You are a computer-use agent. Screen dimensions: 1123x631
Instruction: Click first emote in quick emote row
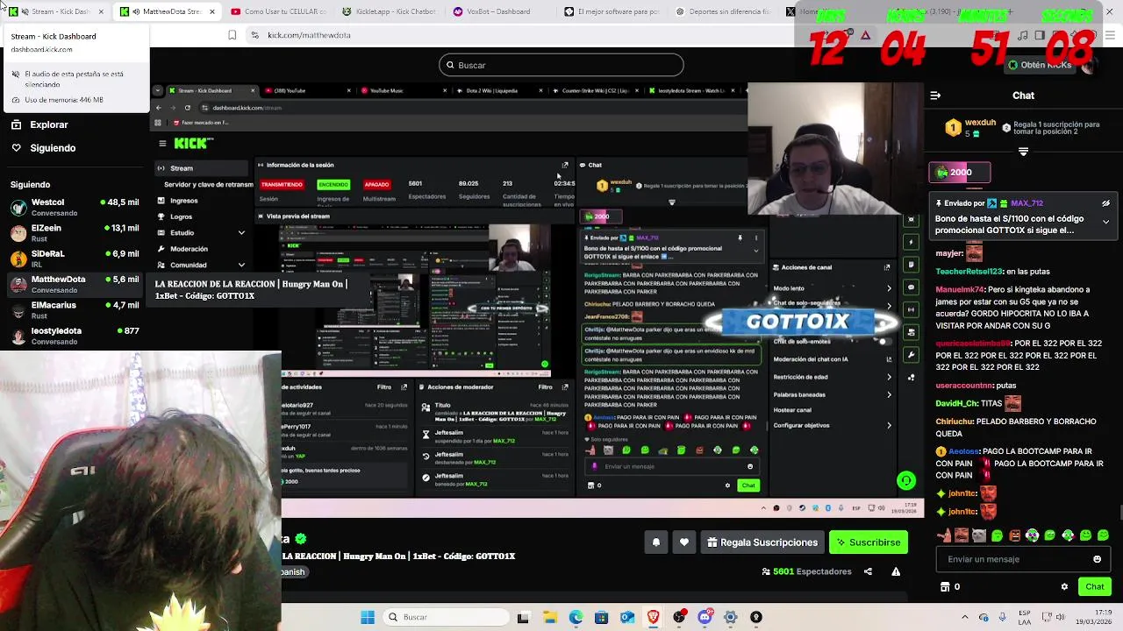pyautogui.click(x=944, y=535)
